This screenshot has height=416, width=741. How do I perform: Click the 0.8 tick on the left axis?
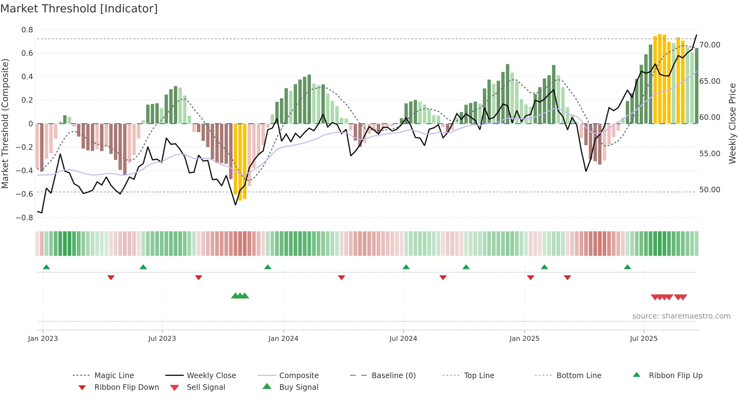pyautogui.click(x=27, y=30)
